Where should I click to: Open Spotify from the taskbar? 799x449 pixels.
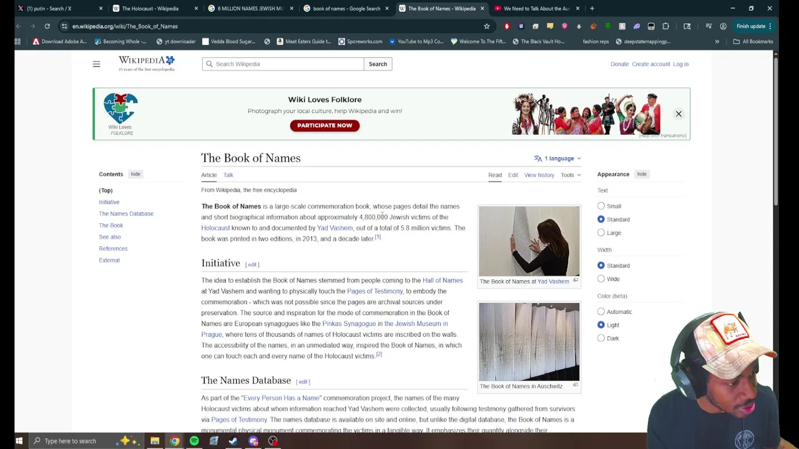pos(194,441)
